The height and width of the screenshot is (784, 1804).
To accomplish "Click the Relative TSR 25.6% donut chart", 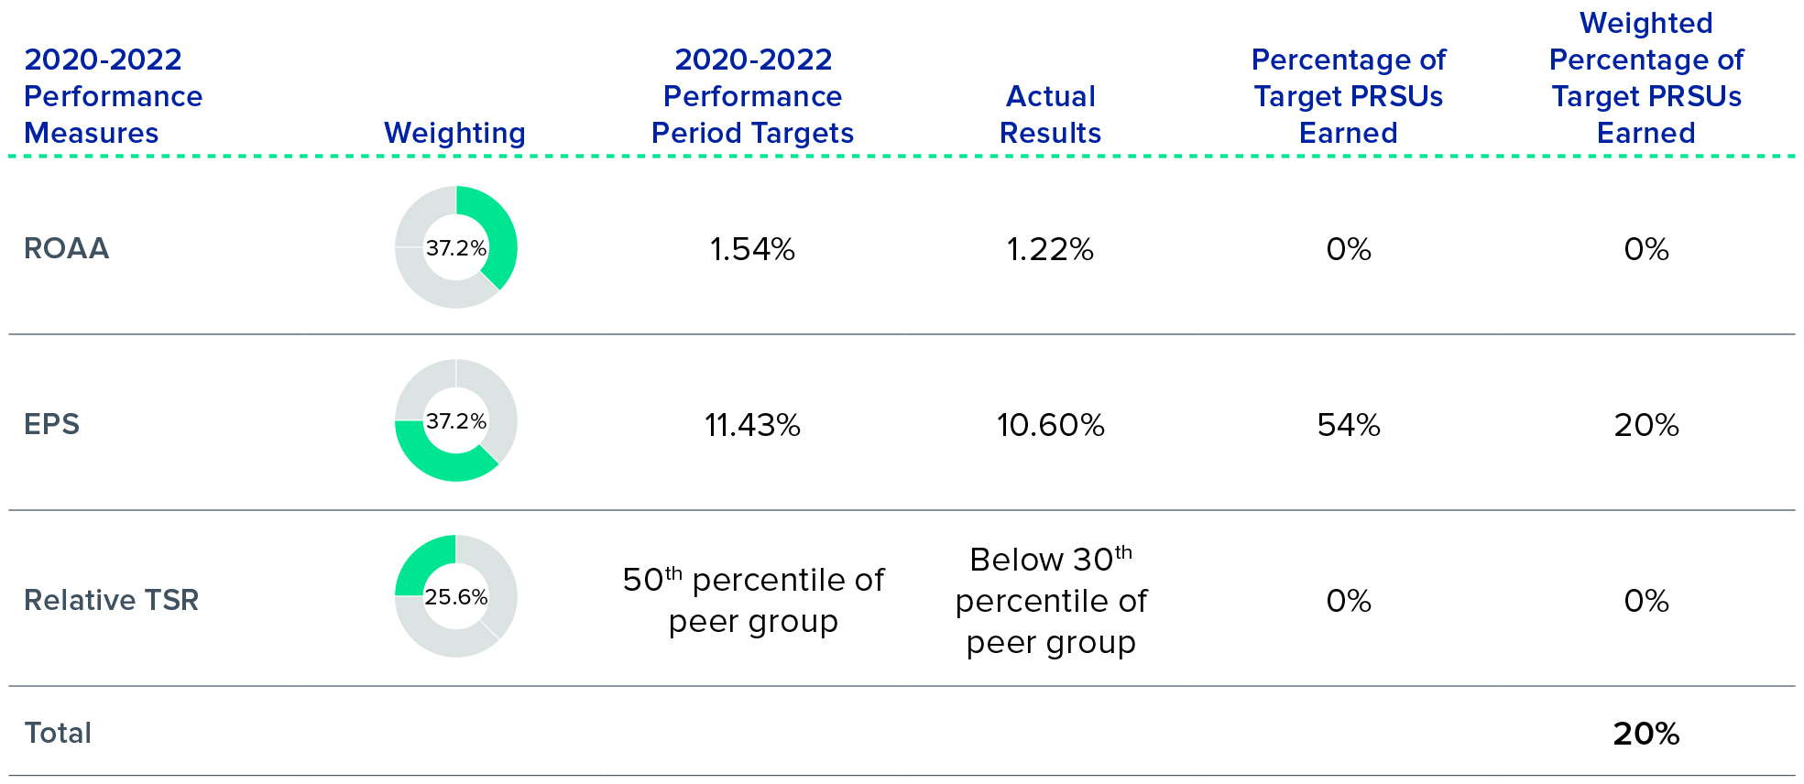I will tap(455, 596).
